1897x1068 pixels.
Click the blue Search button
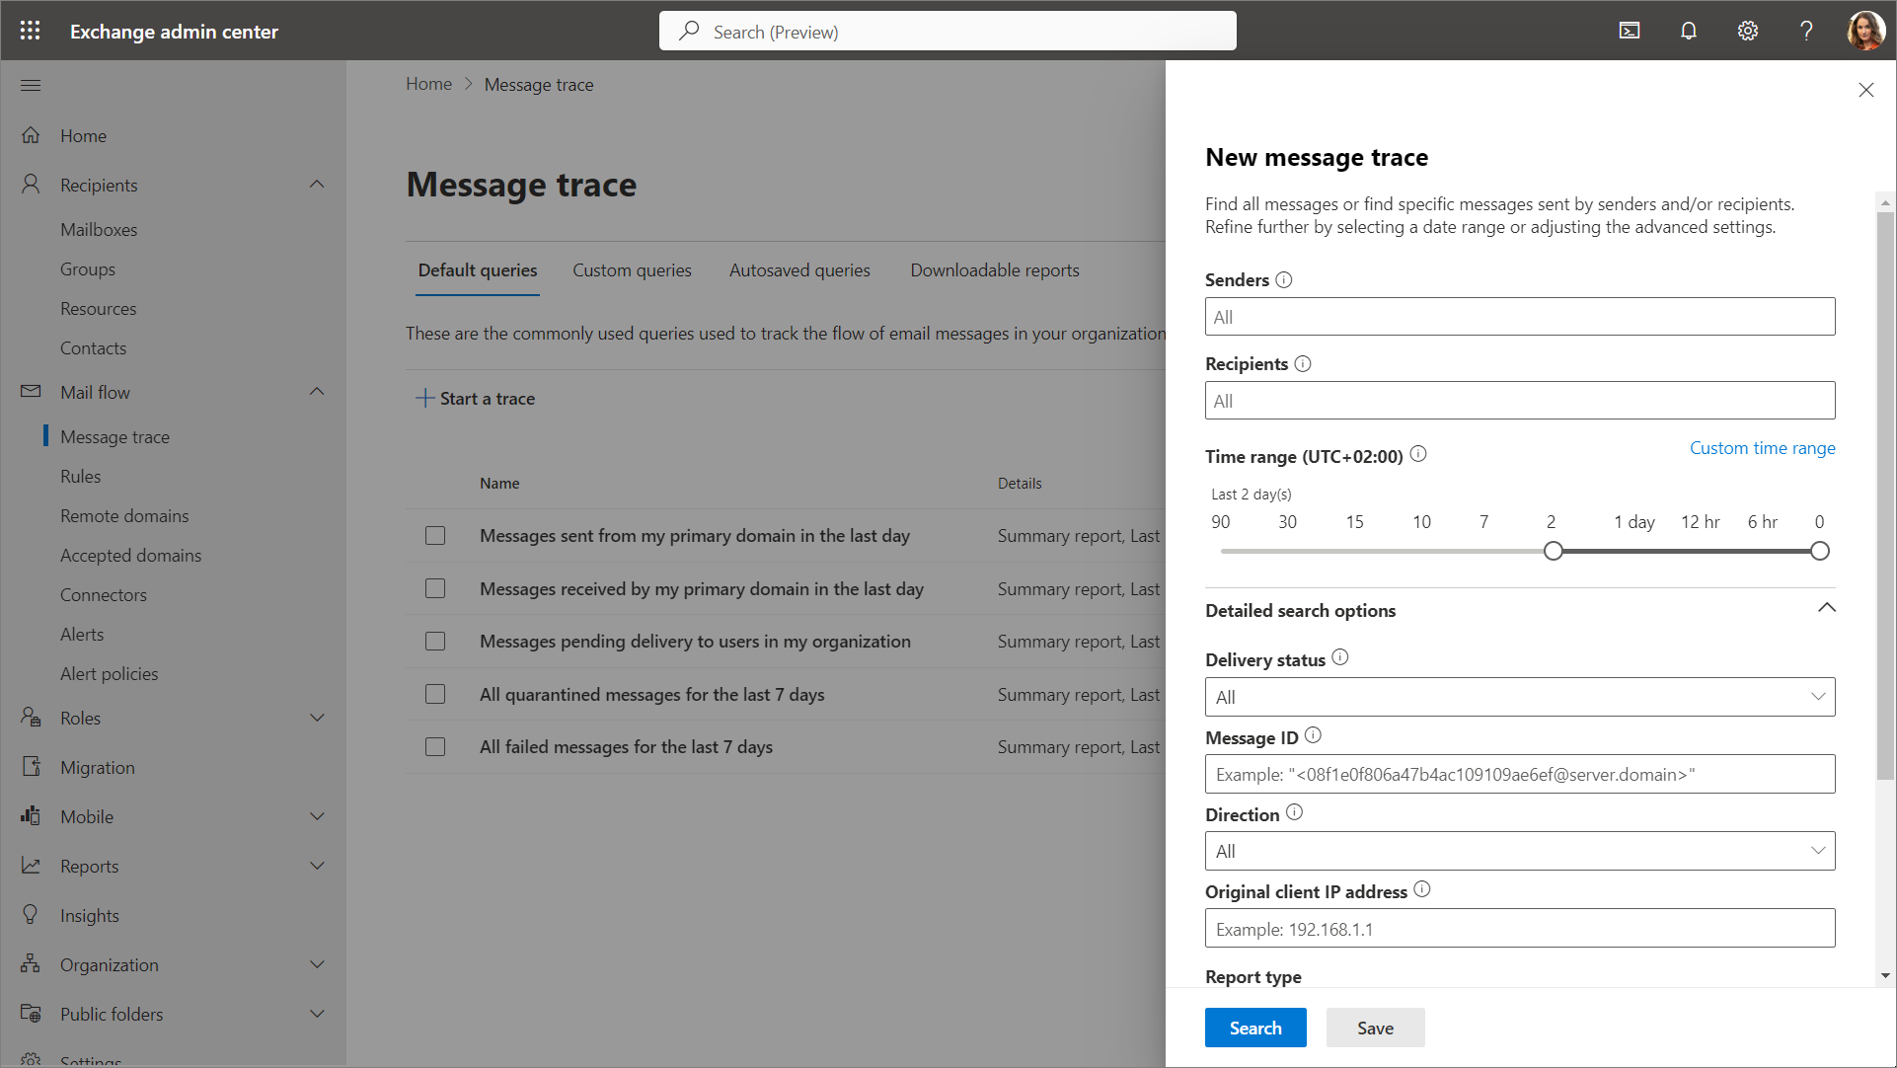[x=1255, y=1028]
